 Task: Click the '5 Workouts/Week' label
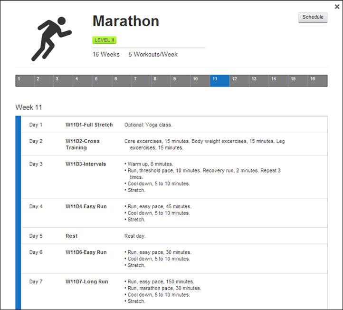point(153,54)
